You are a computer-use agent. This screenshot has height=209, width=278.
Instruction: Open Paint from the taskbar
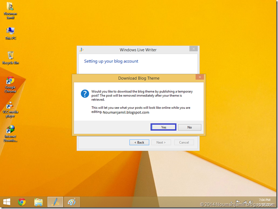point(72,202)
